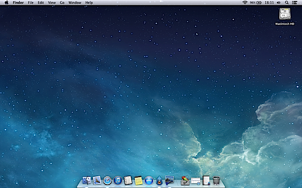This screenshot has height=188, width=302.
Task: Open the blue bird Twitter app in Dock
Action: click(x=159, y=180)
